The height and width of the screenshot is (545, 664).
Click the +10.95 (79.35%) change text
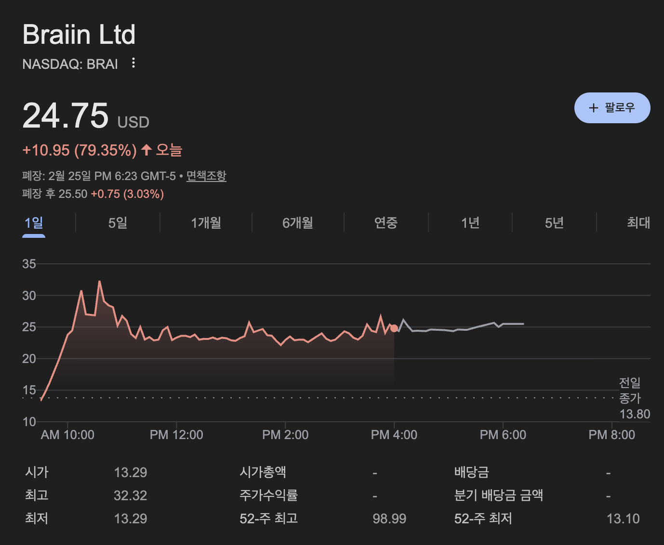80,150
